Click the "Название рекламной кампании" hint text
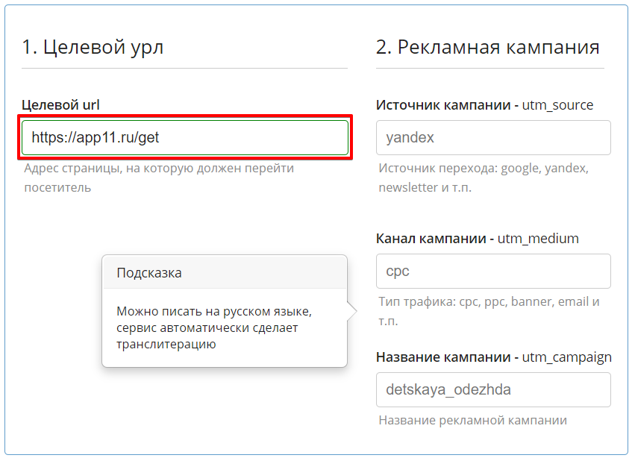 point(472,421)
